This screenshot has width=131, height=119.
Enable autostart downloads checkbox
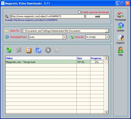tap(79, 12)
